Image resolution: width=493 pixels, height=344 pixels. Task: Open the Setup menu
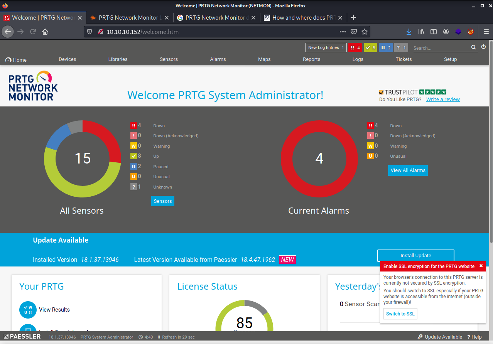click(450, 59)
